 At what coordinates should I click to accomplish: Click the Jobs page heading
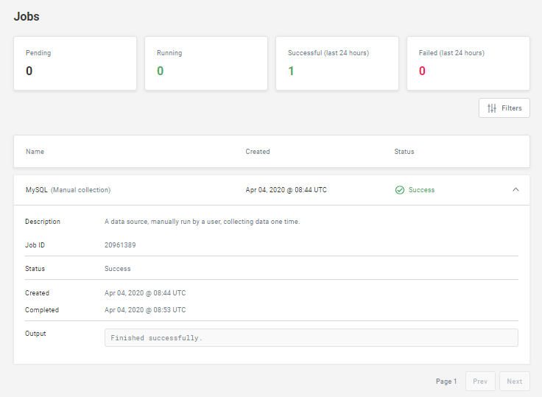27,15
